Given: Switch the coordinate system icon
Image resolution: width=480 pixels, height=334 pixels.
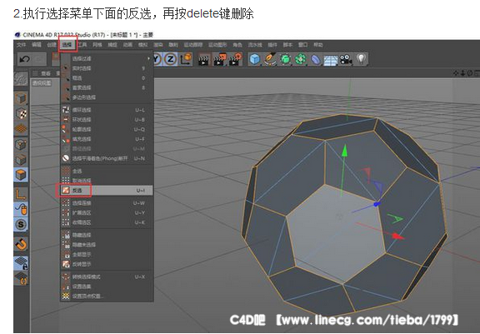Looking at the screenshot, I should click(x=186, y=59).
